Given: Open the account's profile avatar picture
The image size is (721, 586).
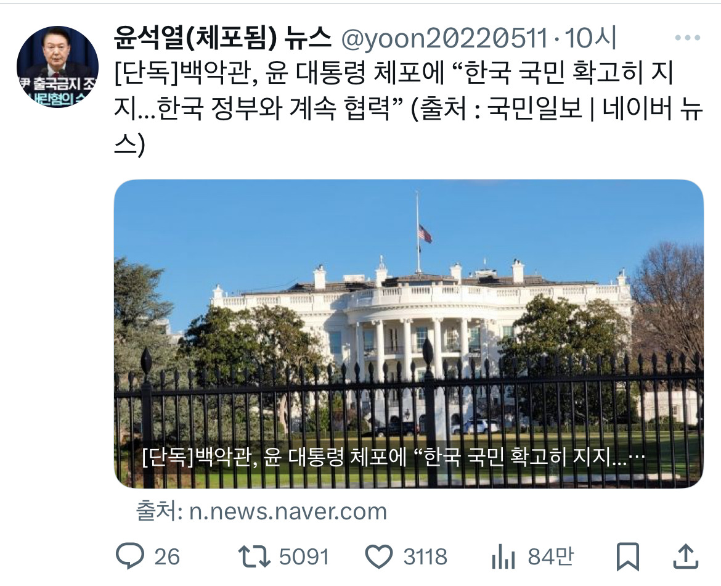Looking at the screenshot, I should [x=57, y=67].
